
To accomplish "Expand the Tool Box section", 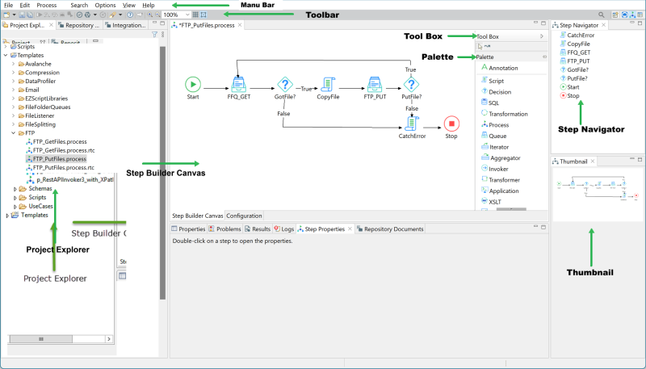I will [541, 36].
